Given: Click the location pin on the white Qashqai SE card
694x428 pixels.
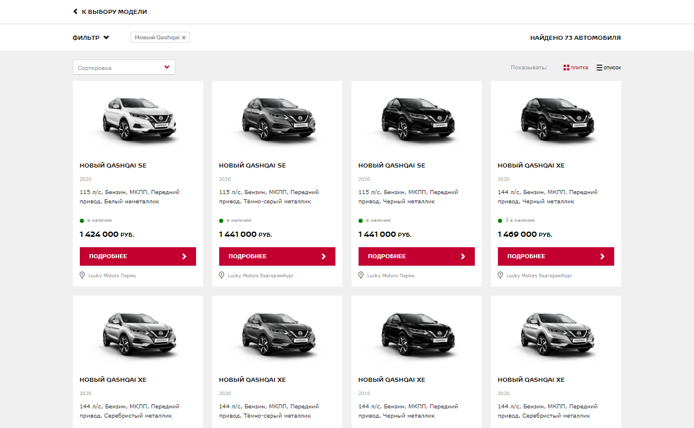Looking at the screenshot, I should (82, 276).
